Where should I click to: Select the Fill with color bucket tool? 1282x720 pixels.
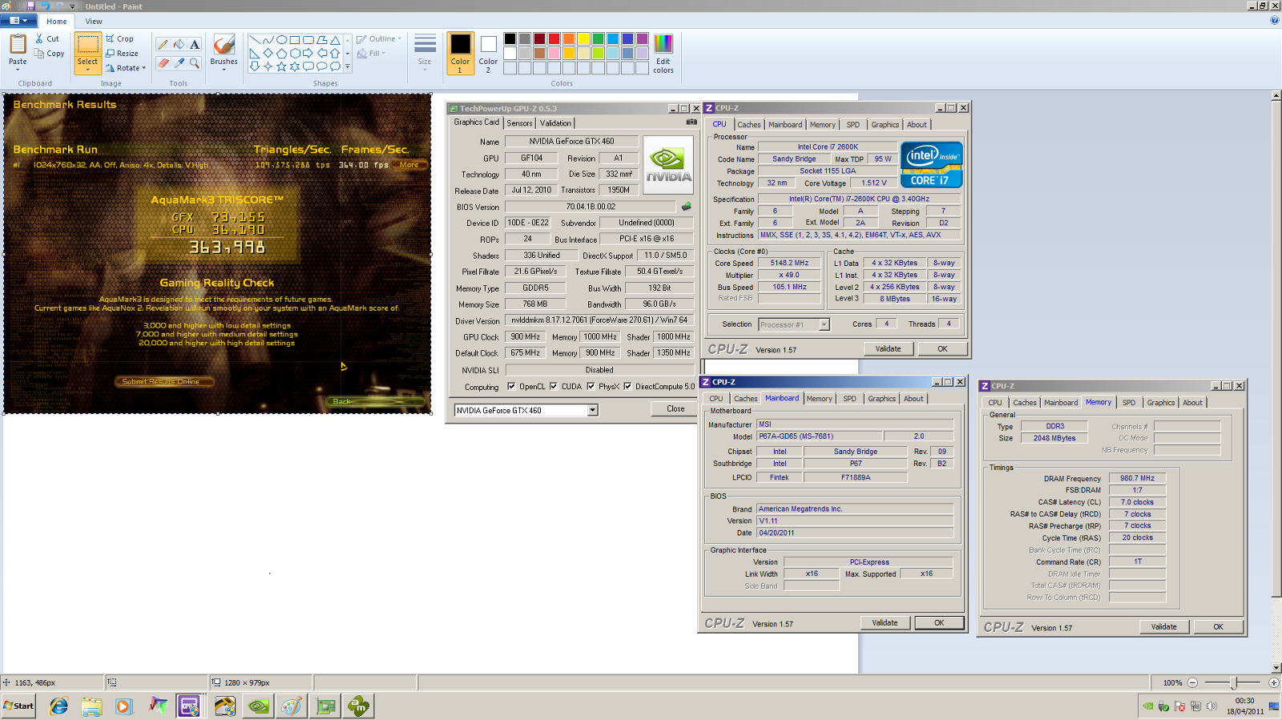179,45
